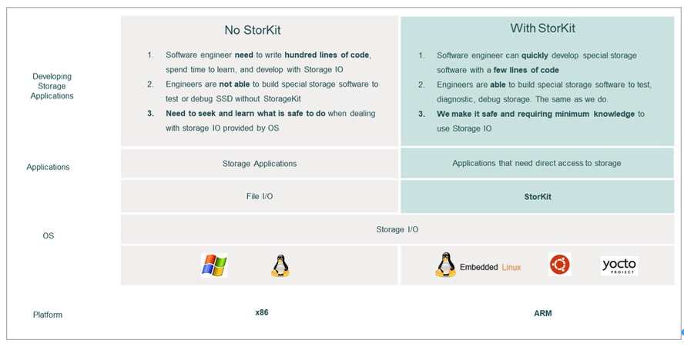
Task: Click 'Software engineer can quickly develop' sentence
Action: 537,63
